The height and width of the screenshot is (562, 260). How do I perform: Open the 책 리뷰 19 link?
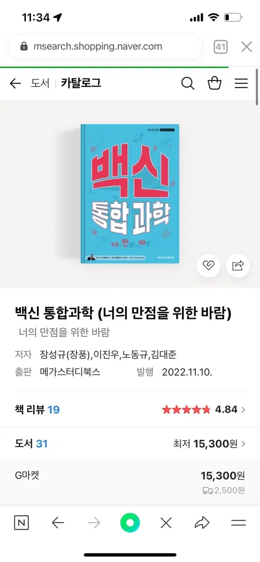(x=37, y=410)
